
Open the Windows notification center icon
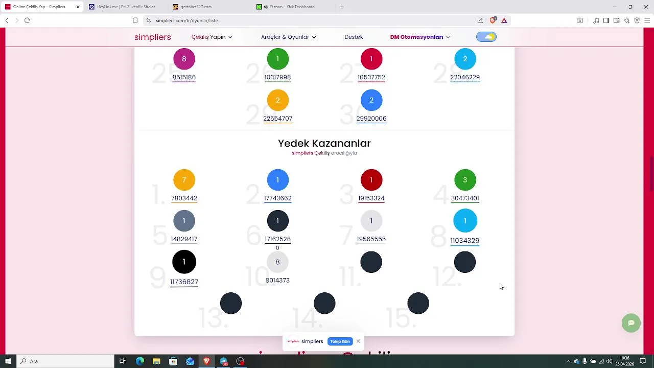[643, 361]
